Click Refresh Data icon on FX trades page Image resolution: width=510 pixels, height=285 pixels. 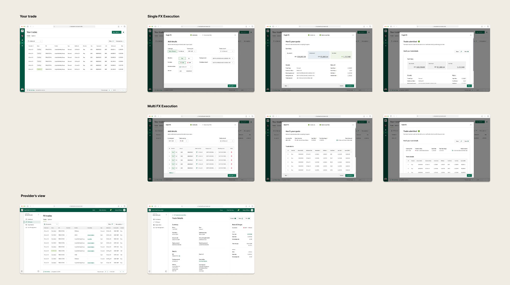point(44,272)
